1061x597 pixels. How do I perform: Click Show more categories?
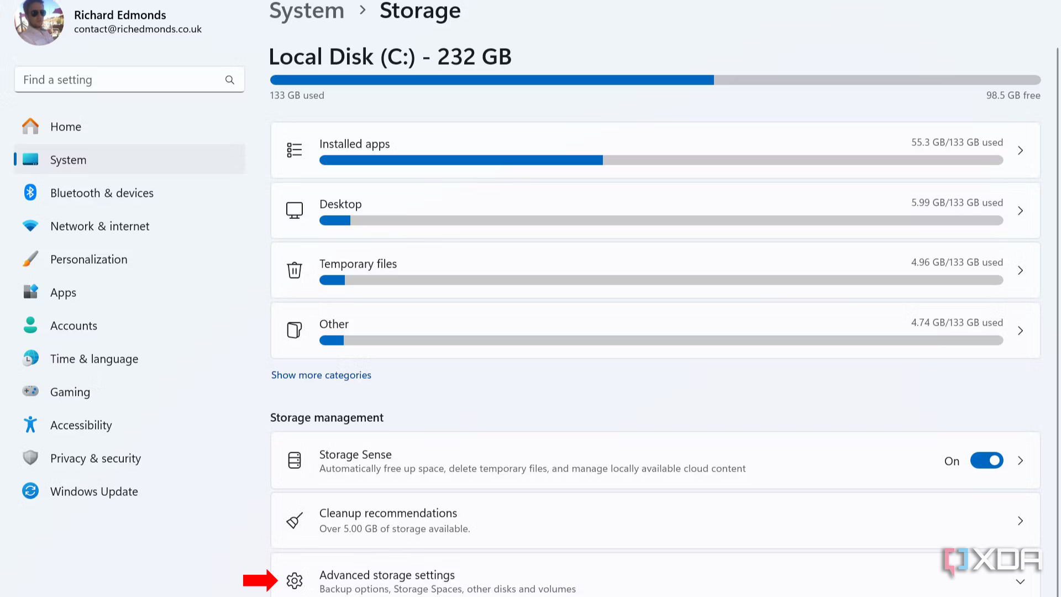(x=321, y=375)
